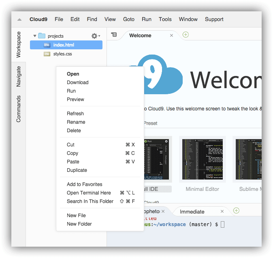Open the Edit menu
This screenshot has width=273, height=258.
click(x=75, y=19)
